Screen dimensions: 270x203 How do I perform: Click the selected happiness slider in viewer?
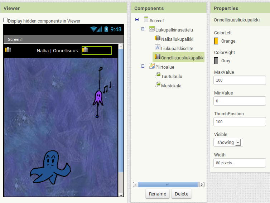tap(97, 50)
